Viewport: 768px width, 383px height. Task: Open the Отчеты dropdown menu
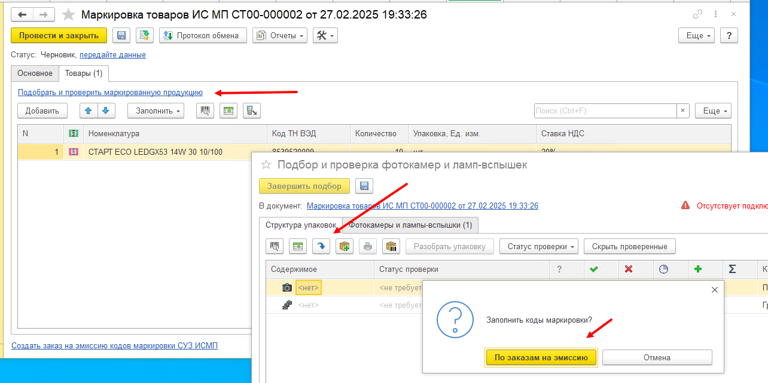[x=280, y=36]
